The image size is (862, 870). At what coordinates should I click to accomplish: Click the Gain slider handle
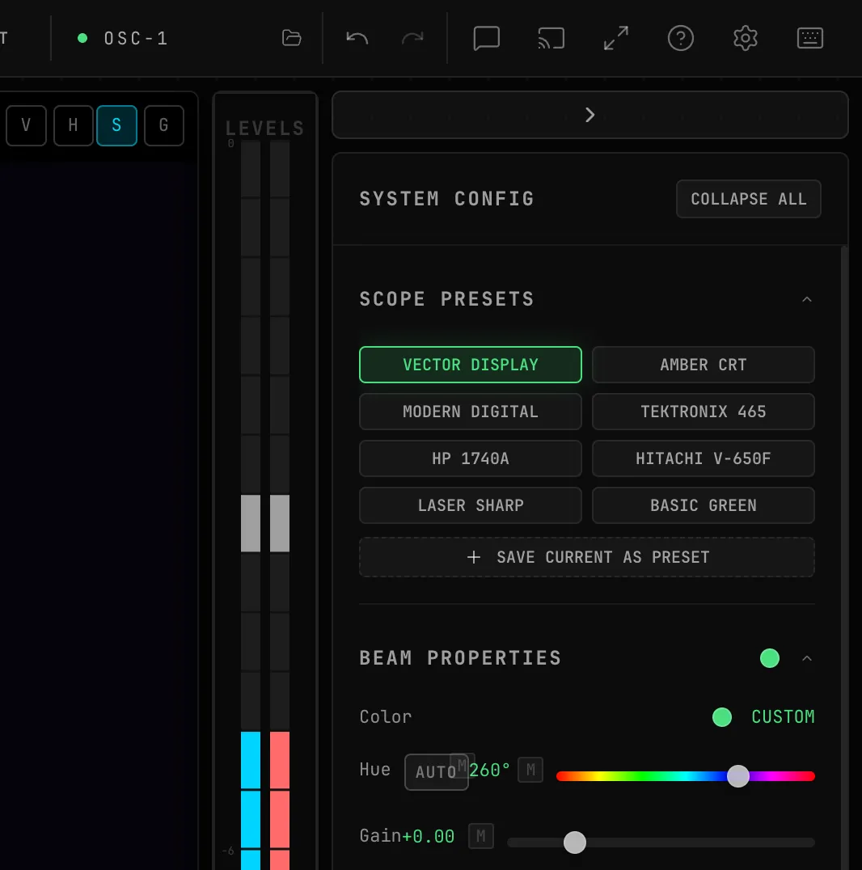point(574,843)
